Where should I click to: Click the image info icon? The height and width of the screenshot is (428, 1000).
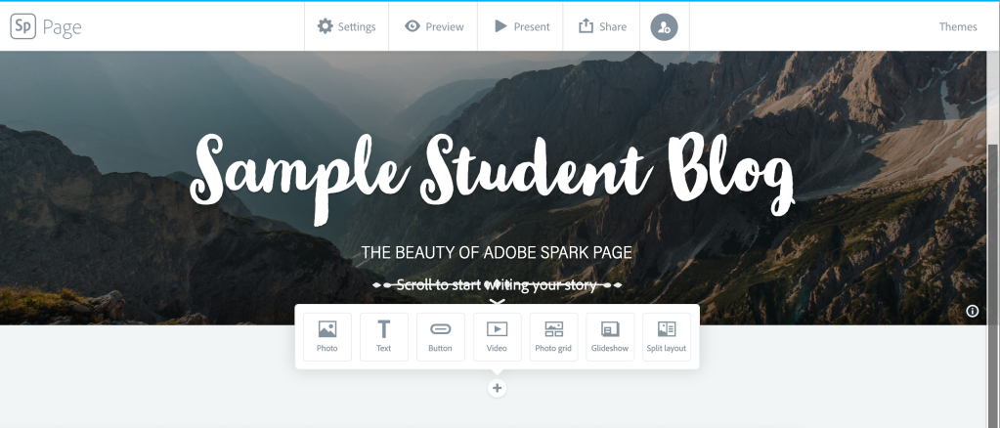click(972, 312)
